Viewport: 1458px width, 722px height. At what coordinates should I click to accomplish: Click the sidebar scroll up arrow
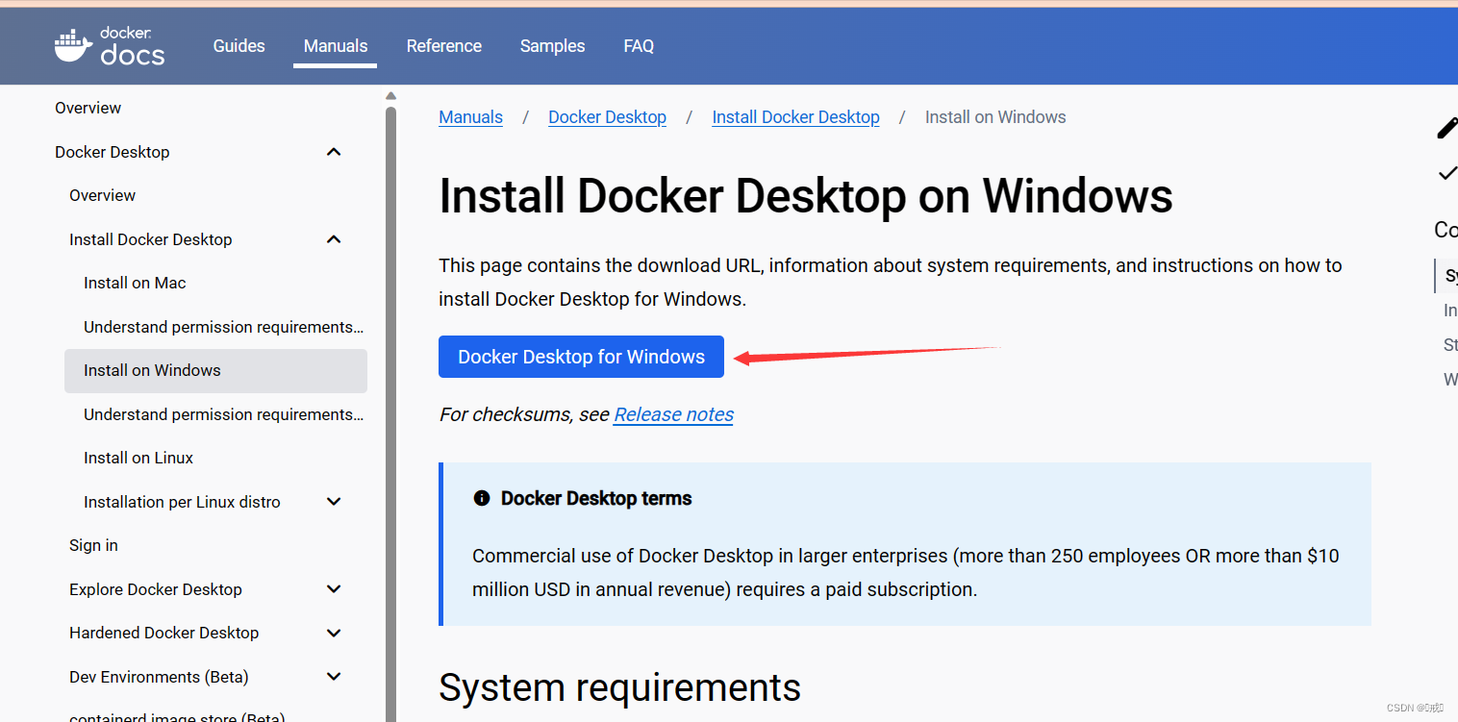click(390, 95)
